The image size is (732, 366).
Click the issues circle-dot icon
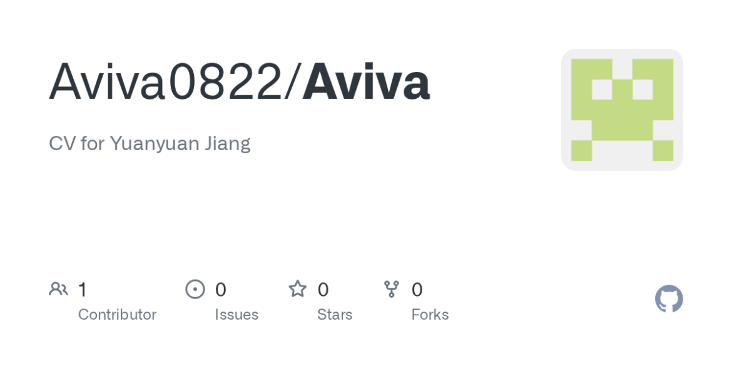[x=195, y=289]
